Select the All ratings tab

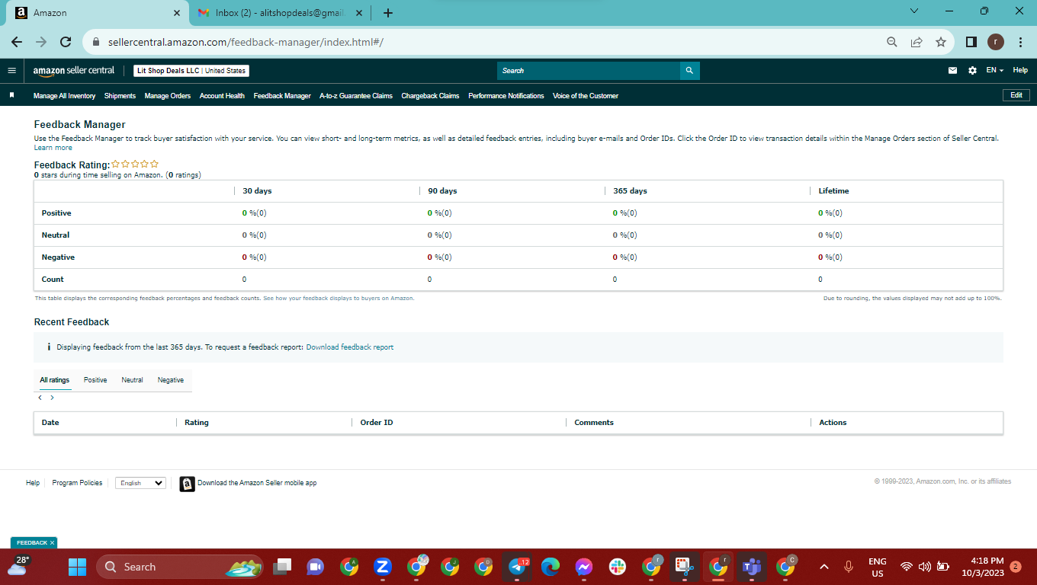[55, 380]
